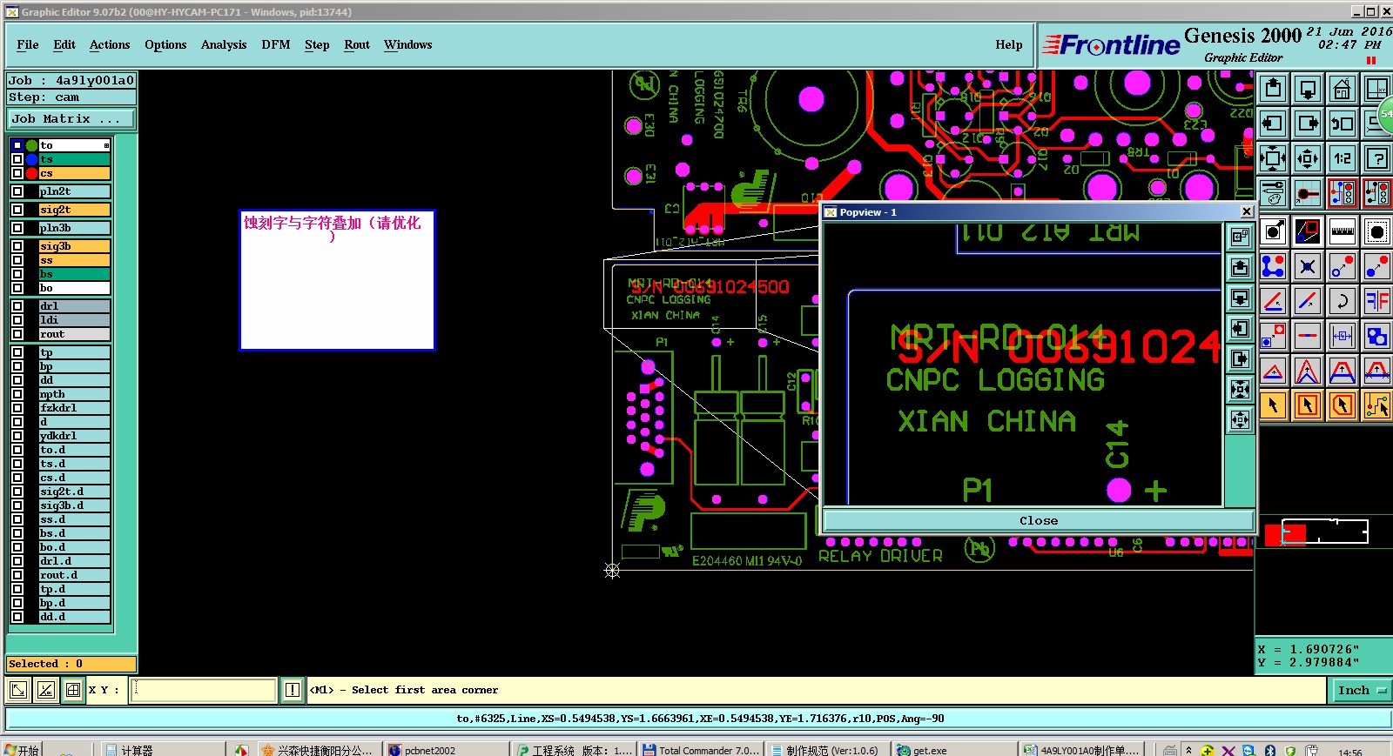Click the question mark help icon
Screen dimensions: 1393x756
click(x=1377, y=158)
